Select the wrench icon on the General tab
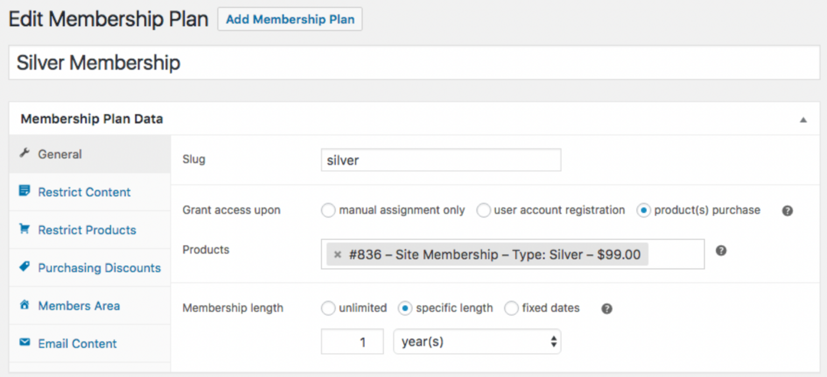Image resolution: width=827 pixels, height=377 pixels. point(24,154)
